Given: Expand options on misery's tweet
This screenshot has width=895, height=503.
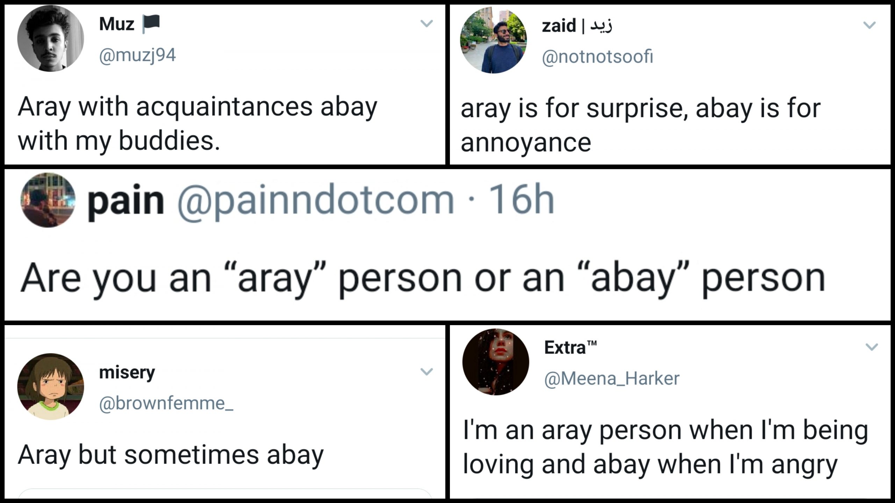Looking at the screenshot, I should pyautogui.click(x=427, y=371).
